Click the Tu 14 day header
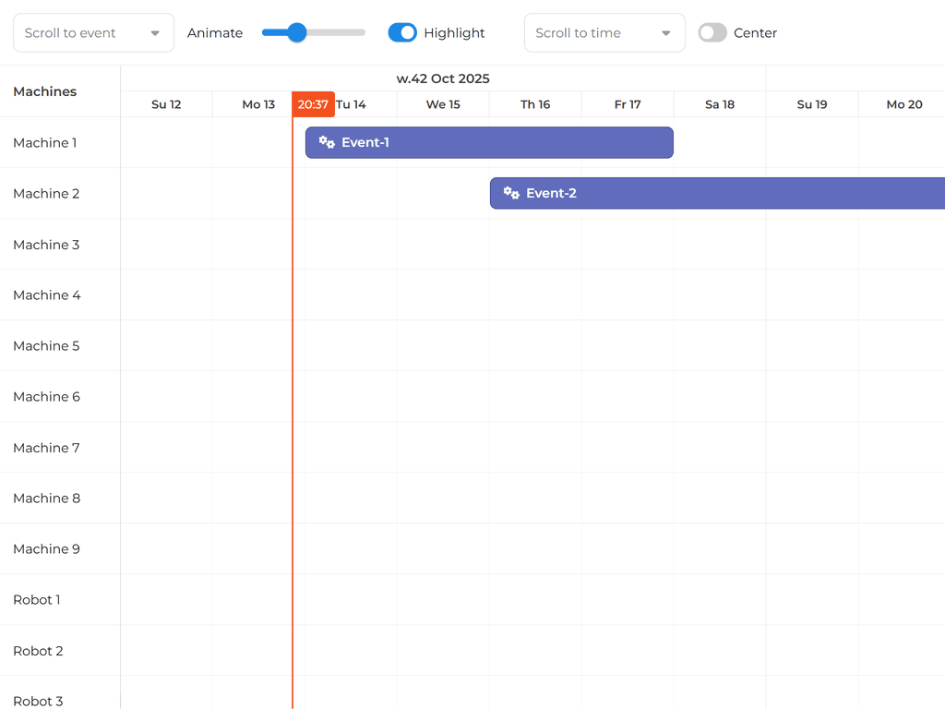This screenshot has width=945, height=709. point(352,104)
